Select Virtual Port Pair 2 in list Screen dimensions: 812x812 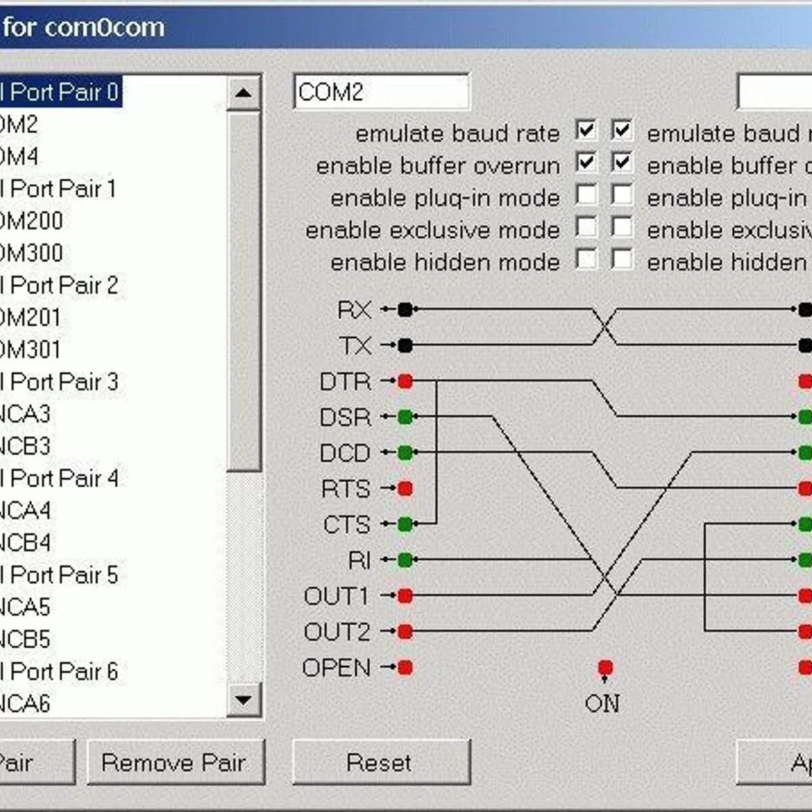pyautogui.click(x=60, y=286)
